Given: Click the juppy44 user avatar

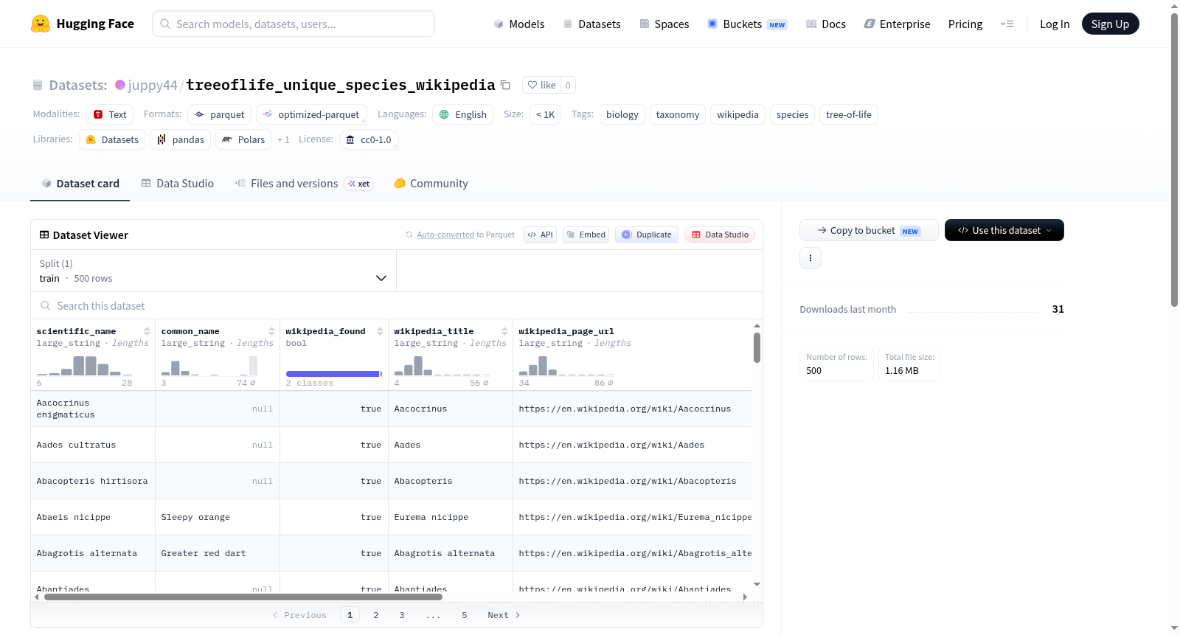Looking at the screenshot, I should coord(120,85).
